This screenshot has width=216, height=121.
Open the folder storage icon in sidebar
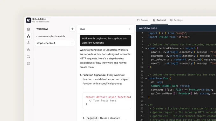click(28, 57)
